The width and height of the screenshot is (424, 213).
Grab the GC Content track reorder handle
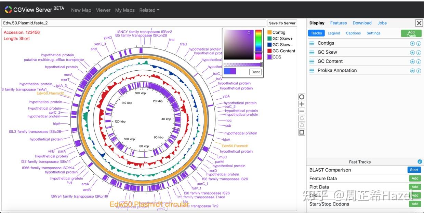(x=312, y=61)
